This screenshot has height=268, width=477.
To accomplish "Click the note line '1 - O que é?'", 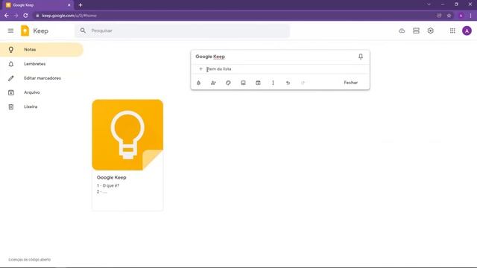I will point(108,185).
